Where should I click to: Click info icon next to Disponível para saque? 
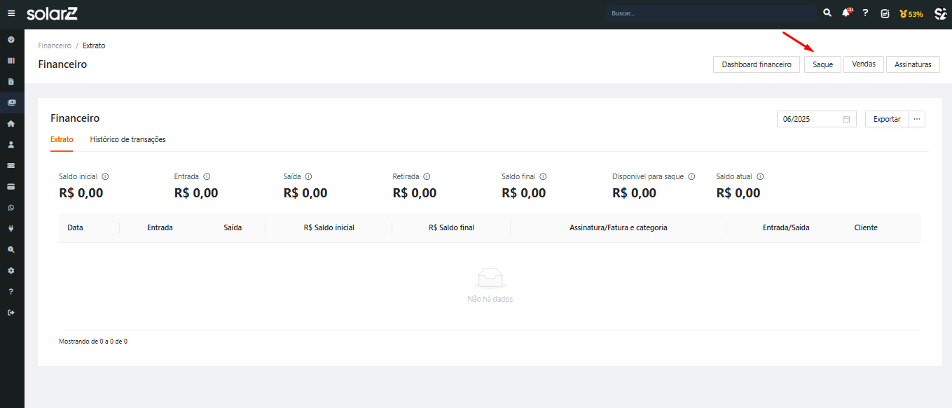tap(691, 177)
